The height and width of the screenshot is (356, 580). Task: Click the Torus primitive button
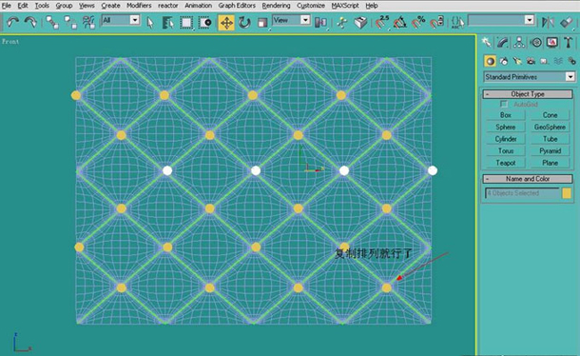click(x=506, y=150)
